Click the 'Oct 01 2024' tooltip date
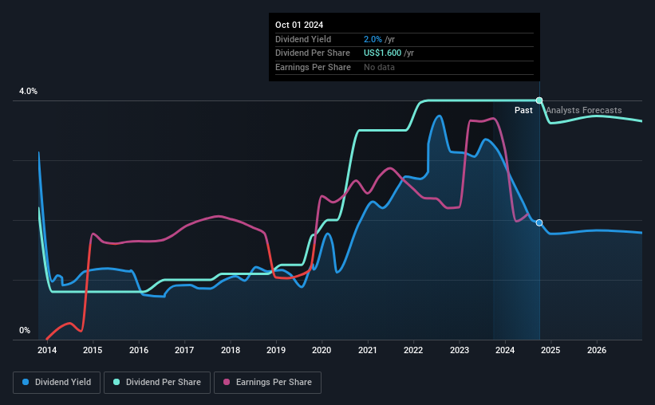655x405 pixels. (299, 25)
